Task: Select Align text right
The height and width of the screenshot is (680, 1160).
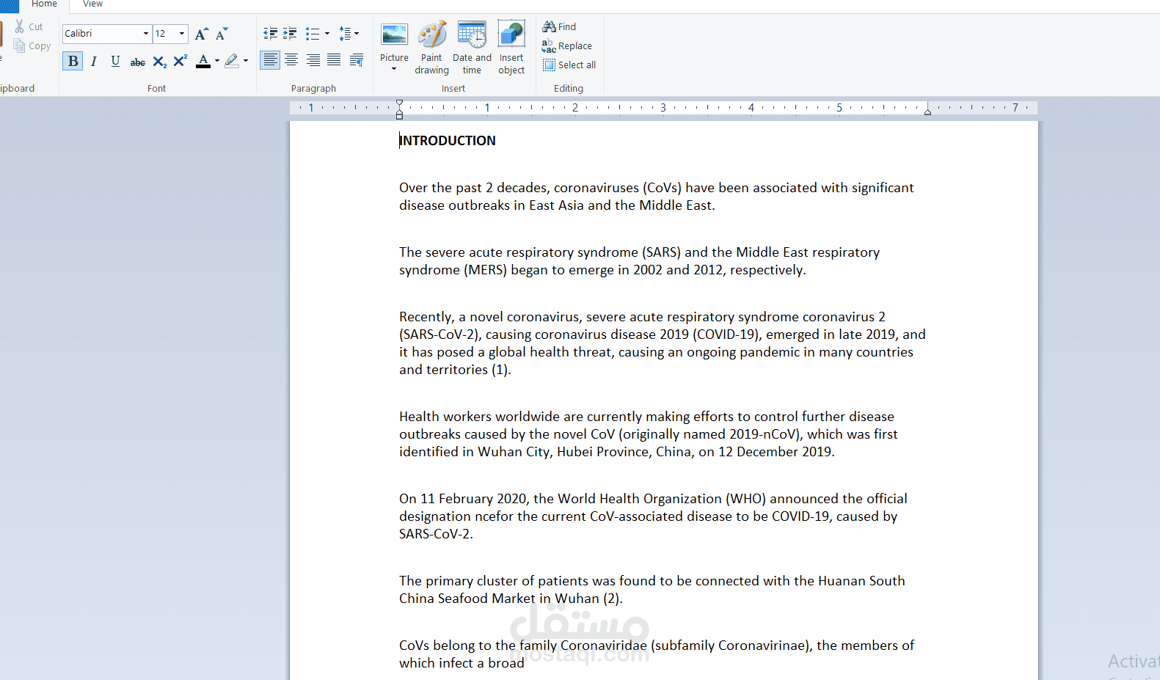Action: [x=313, y=60]
